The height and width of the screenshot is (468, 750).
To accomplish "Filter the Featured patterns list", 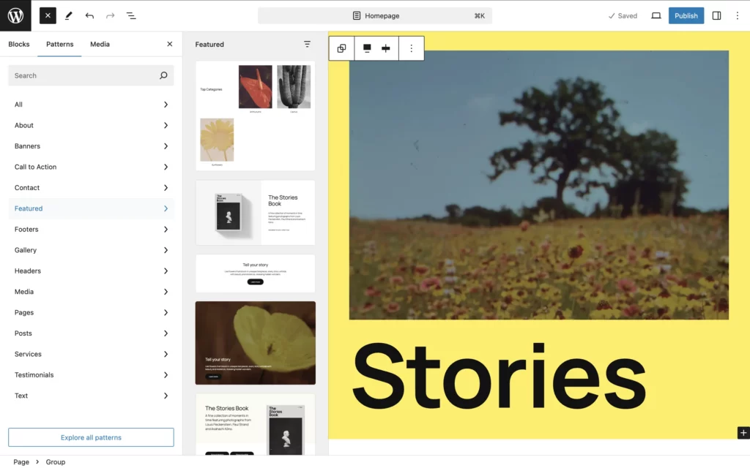I will [307, 44].
